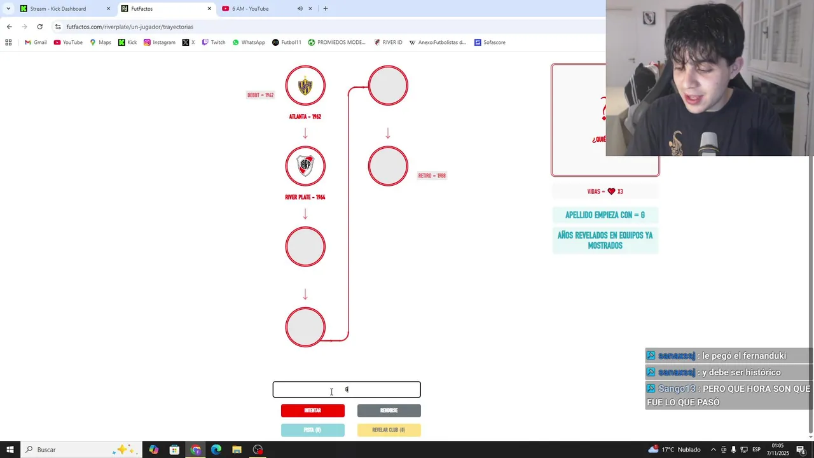Viewport: 814px width, 458px height.
Task: Open the 17°C Nublado weather widget
Action: click(x=674, y=450)
